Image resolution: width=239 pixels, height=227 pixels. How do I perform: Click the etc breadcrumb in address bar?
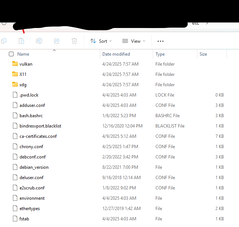click(196, 24)
